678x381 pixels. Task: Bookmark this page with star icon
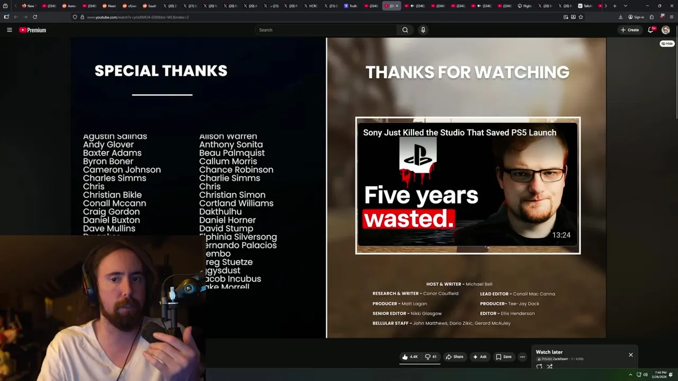coord(581,17)
